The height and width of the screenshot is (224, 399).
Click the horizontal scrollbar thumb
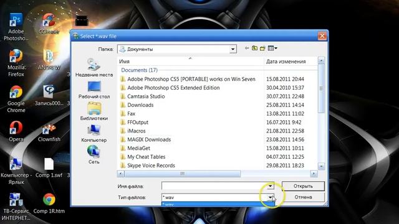coord(182,174)
